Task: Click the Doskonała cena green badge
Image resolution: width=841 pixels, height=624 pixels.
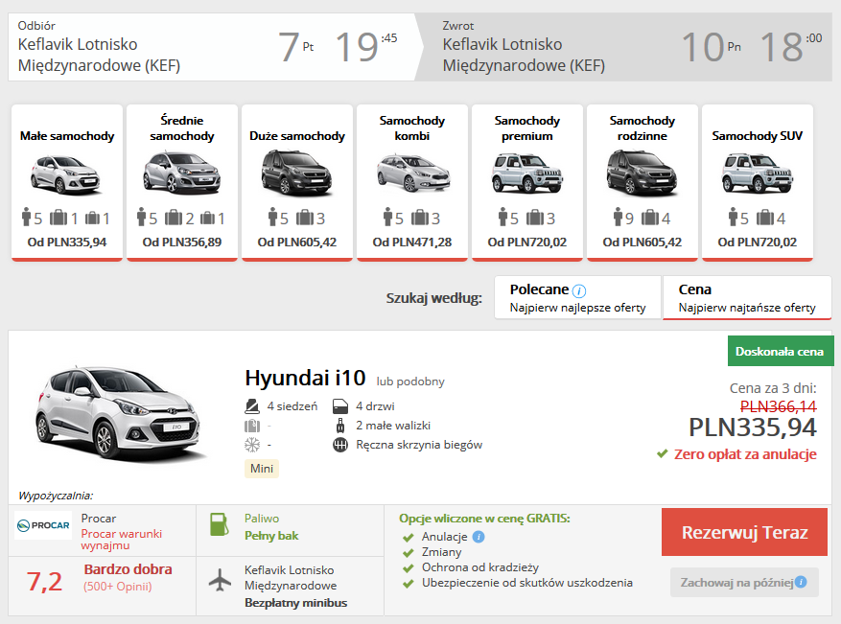Action: (x=780, y=352)
